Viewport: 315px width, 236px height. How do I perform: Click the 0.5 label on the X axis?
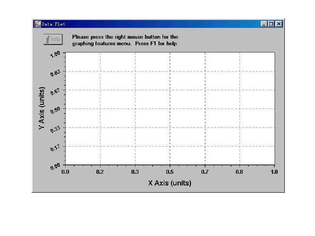point(170,171)
